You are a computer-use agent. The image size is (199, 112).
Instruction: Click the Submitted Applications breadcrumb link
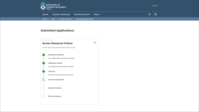[x=84, y=19]
